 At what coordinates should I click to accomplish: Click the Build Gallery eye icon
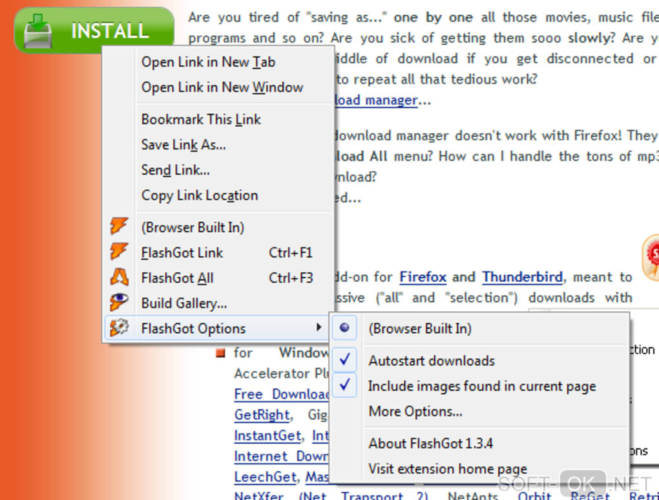119,302
